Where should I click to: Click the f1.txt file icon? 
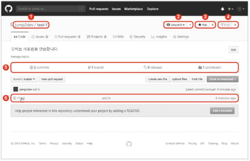click(15, 98)
